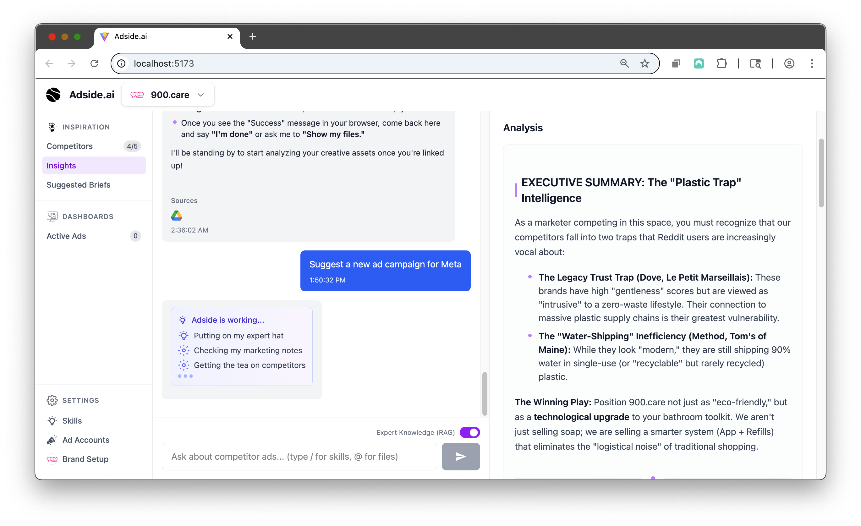The width and height of the screenshot is (861, 526).
Task: Open the browser three-dot menu
Action: pos(812,63)
